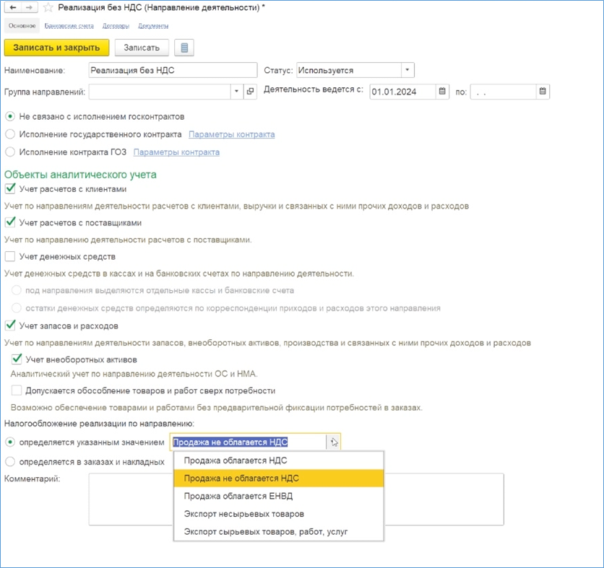
Task: Click the Объекты аналитического учета heading
Action: coord(80,175)
